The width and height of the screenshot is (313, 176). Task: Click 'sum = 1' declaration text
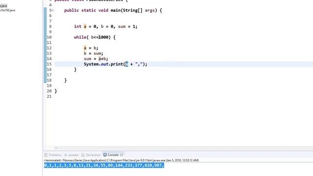(x=127, y=26)
